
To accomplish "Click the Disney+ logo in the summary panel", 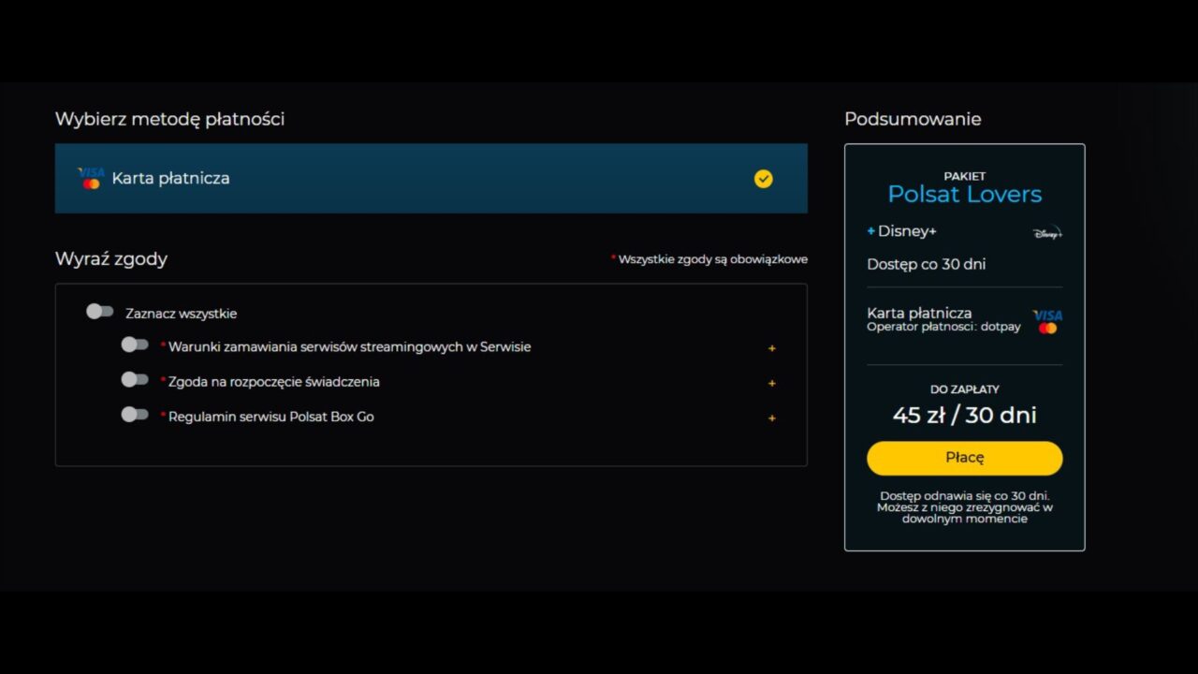I will (x=1047, y=233).
